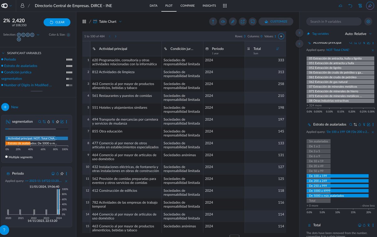Click droplet icon on Total panel
The width and height of the screenshot is (377, 237).
pyautogui.click(x=364, y=225)
